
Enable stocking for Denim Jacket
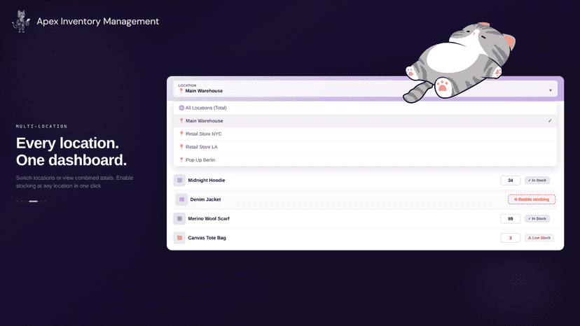pos(532,199)
